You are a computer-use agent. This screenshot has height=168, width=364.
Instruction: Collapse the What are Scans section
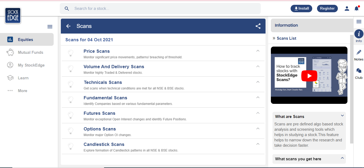pyautogui.click(x=342, y=116)
